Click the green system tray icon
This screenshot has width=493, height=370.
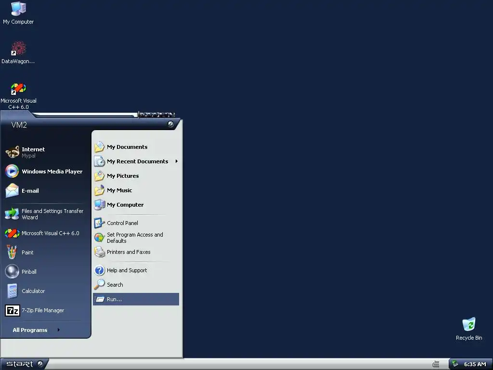pos(455,364)
